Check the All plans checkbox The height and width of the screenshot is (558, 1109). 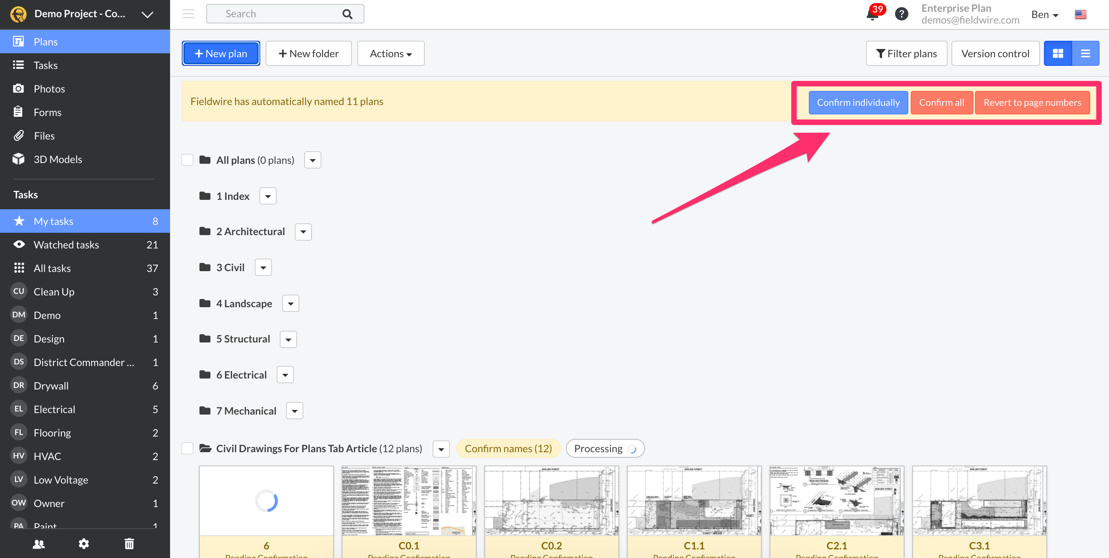pyautogui.click(x=187, y=160)
